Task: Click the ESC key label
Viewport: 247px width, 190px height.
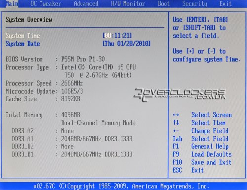Action: 177,170
